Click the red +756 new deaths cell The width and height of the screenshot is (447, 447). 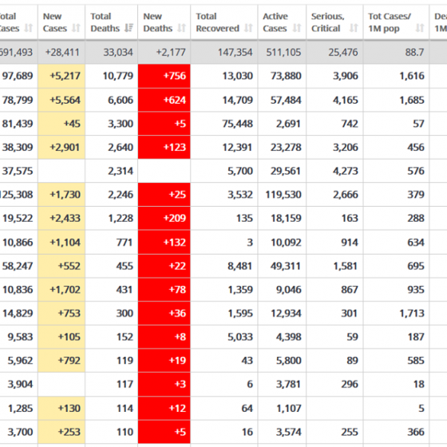click(164, 76)
